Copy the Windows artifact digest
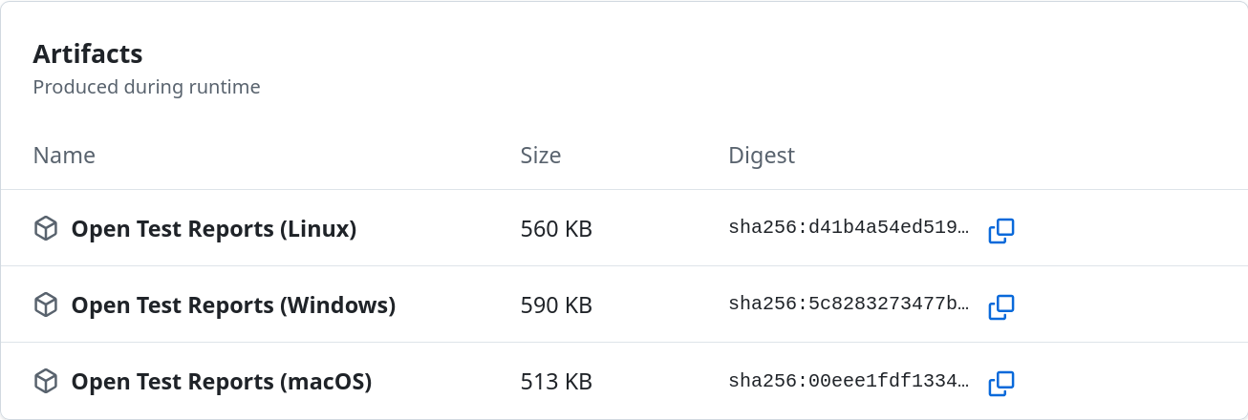Screen dimensions: 1248x420 click(x=1001, y=306)
